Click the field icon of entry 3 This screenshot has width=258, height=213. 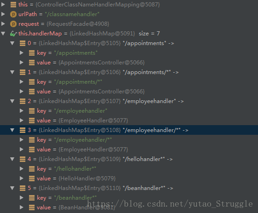(x=23, y=130)
